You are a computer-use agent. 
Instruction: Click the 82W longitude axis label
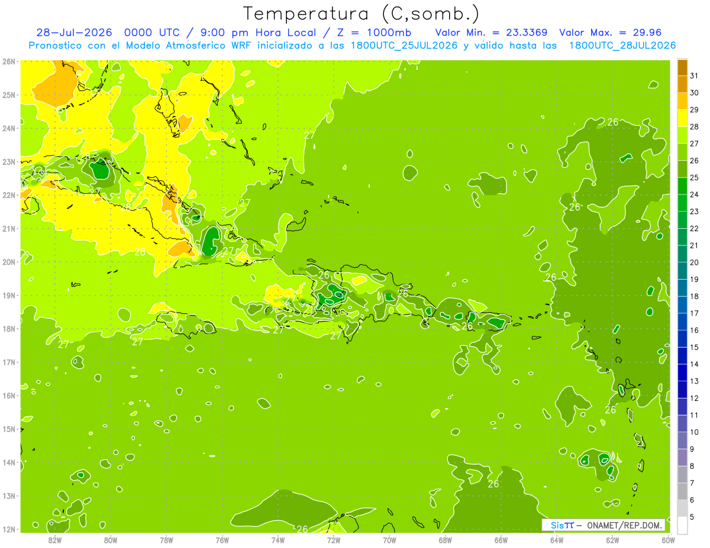(55, 540)
